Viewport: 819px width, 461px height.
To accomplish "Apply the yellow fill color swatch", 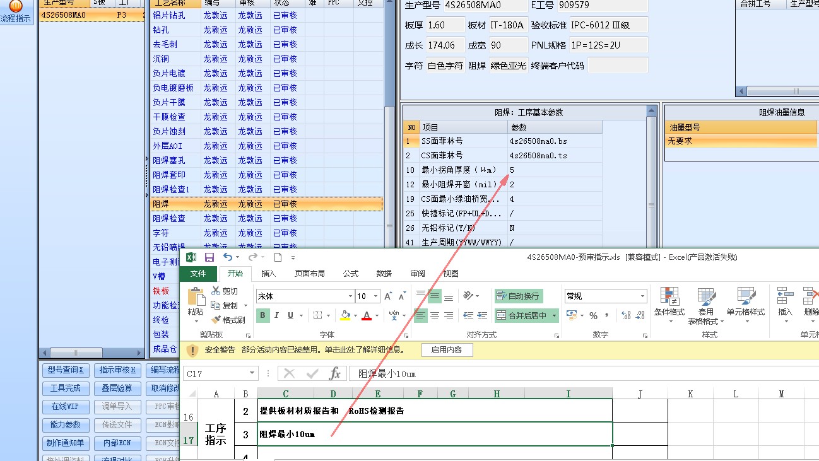I will click(x=345, y=315).
